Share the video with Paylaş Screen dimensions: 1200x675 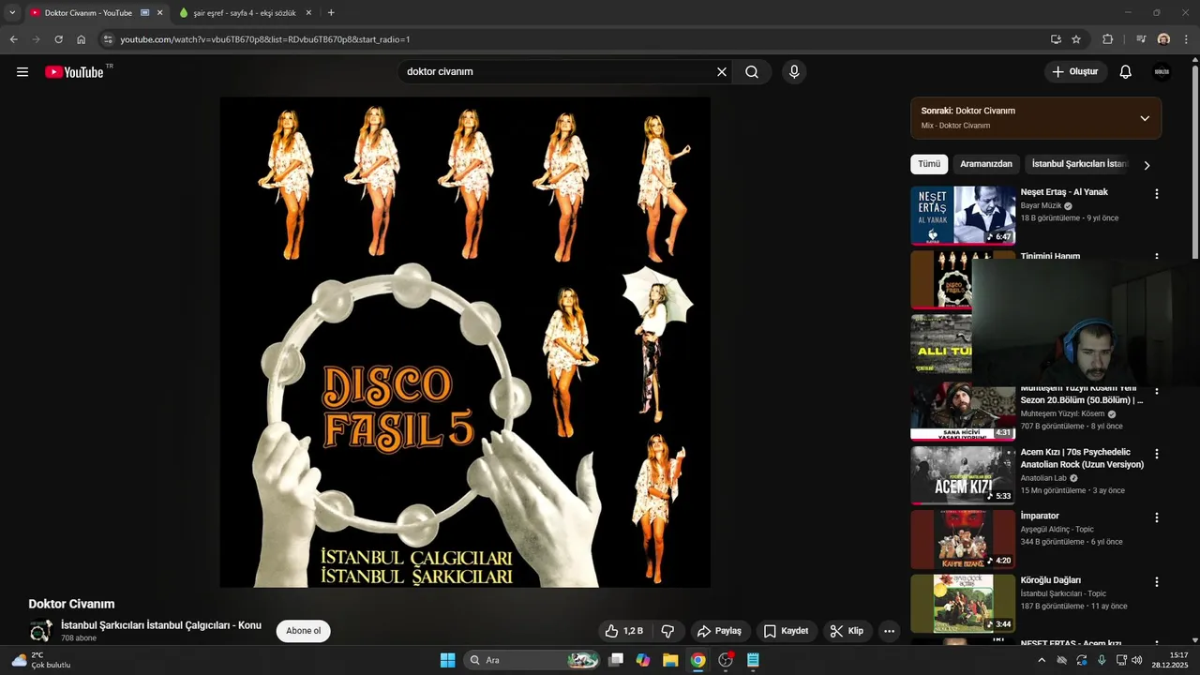[719, 631]
